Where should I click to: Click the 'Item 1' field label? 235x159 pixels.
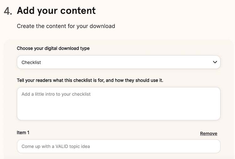click(x=23, y=133)
